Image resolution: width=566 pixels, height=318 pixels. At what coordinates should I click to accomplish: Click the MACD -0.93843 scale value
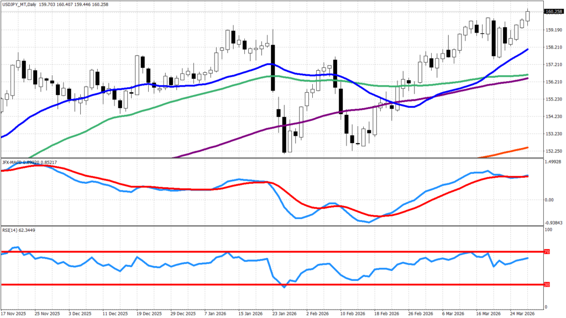pyautogui.click(x=554, y=222)
